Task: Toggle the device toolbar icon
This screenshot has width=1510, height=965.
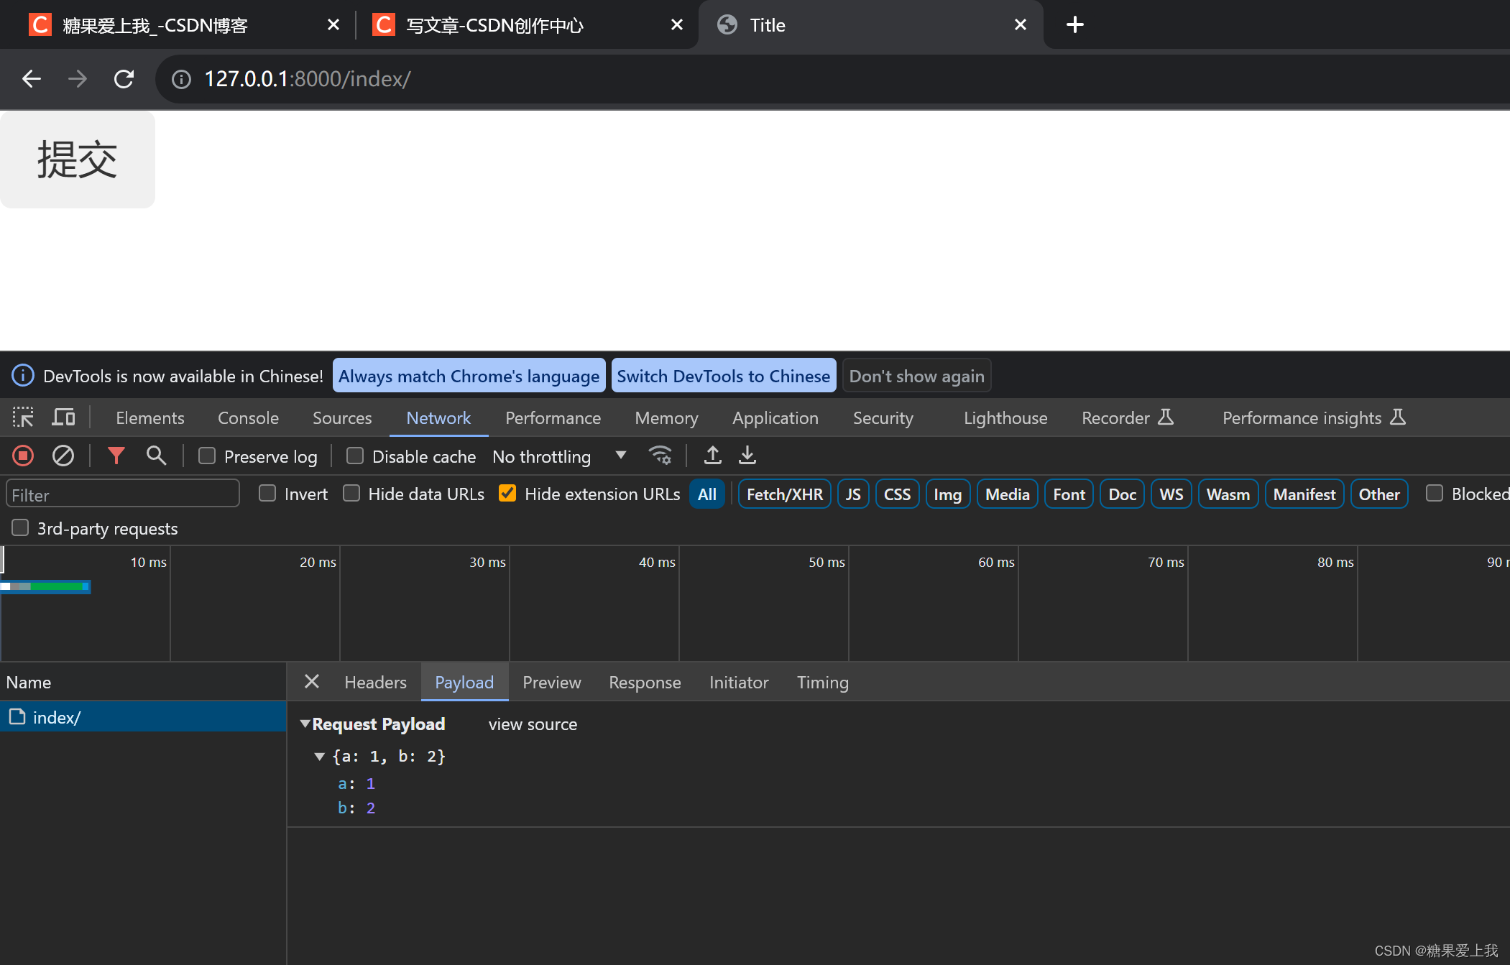Action: [64, 417]
